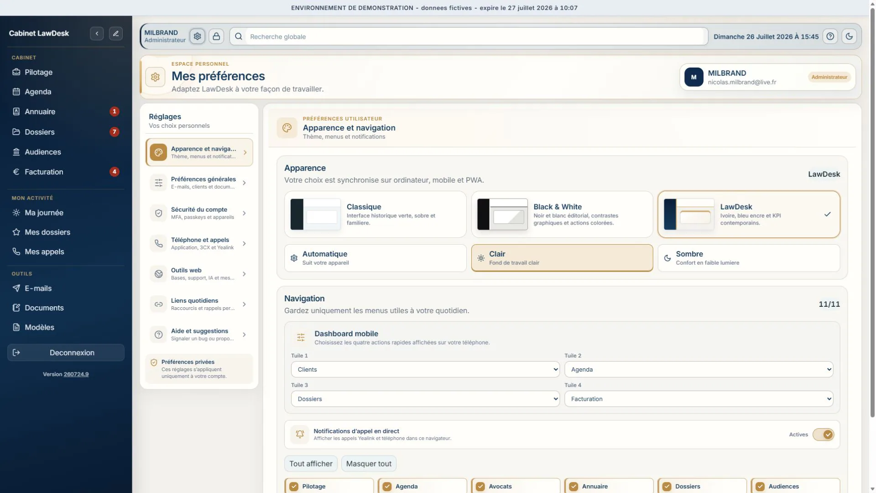Open the Tuile 4 Facturation dropdown
876x493 pixels.
click(x=699, y=399)
